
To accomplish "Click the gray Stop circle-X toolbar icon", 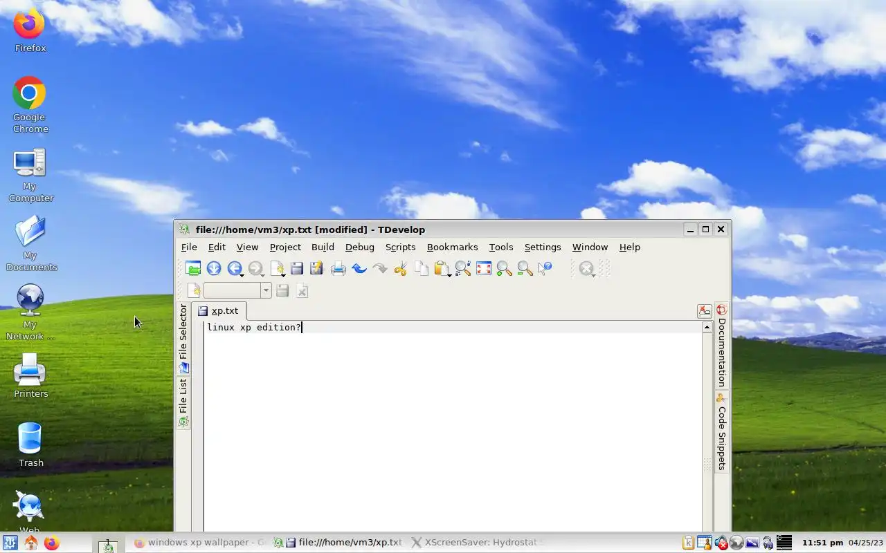I will click(586, 268).
